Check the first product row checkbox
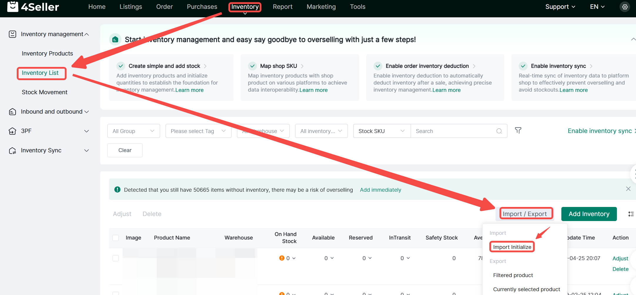Viewport: 636px width, 295px height. click(x=116, y=258)
